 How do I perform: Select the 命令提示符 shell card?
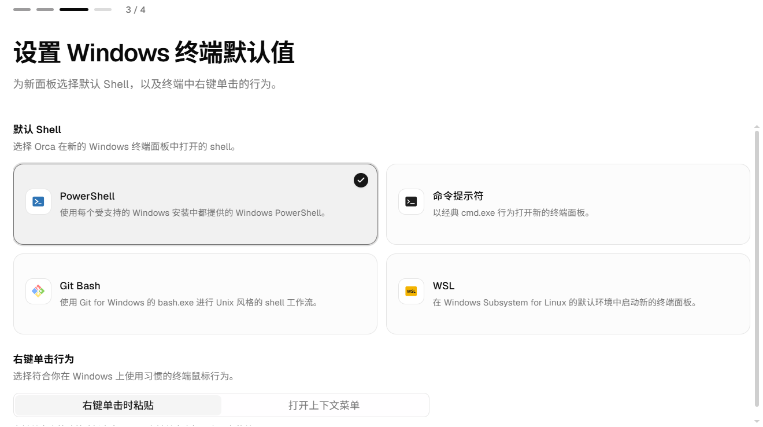point(568,204)
